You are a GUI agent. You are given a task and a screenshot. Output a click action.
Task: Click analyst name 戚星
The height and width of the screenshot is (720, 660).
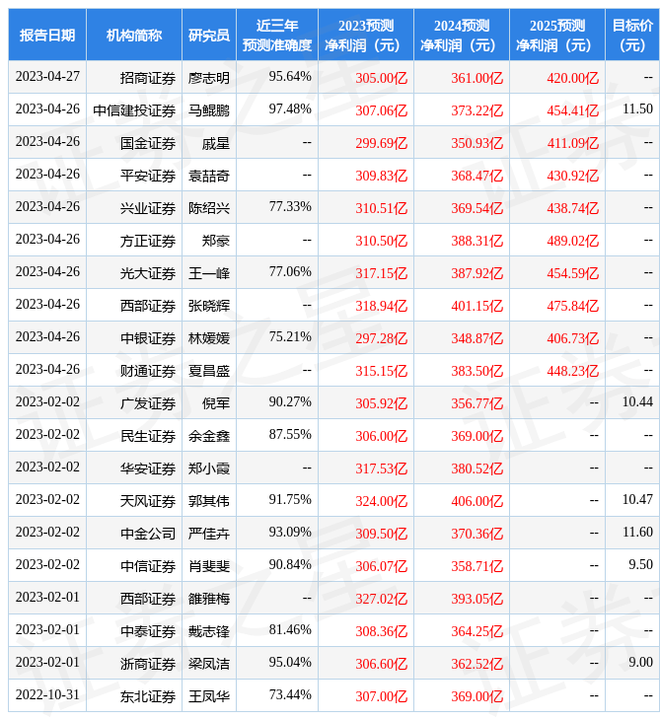click(x=216, y=143)
